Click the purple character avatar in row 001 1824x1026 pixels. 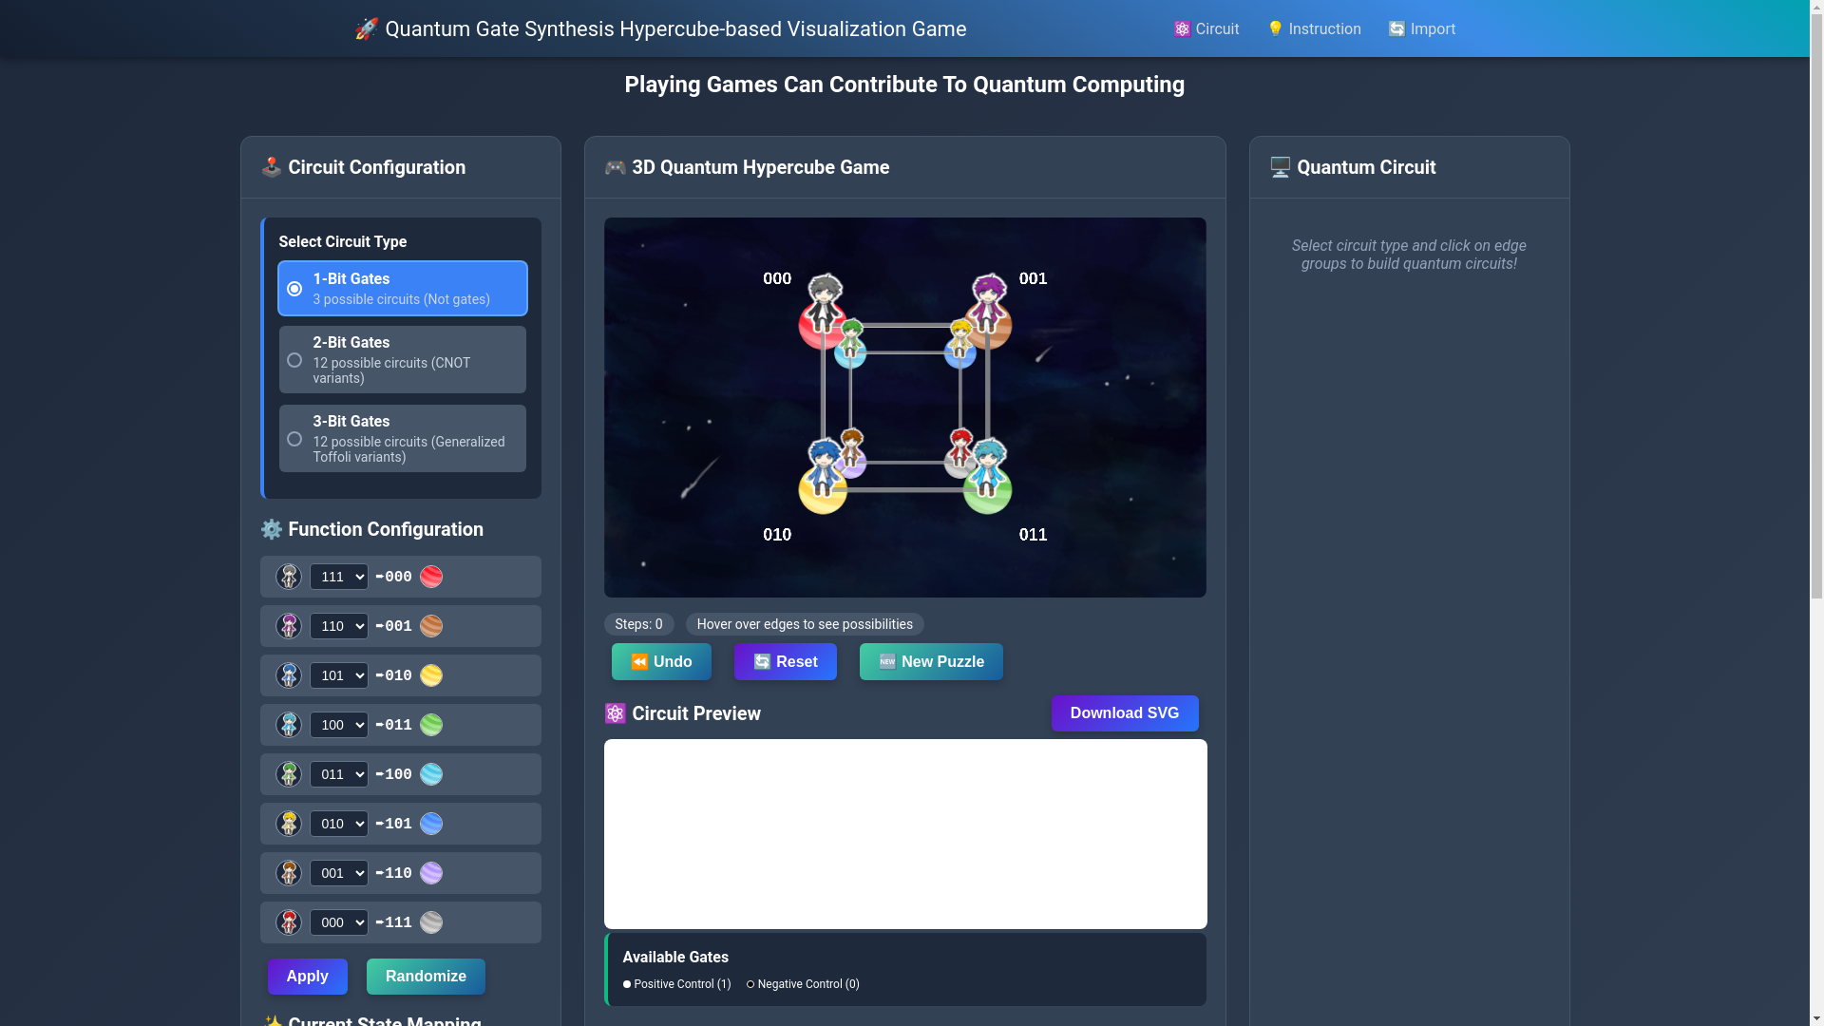pyautogui.click(x=289, y=626)
